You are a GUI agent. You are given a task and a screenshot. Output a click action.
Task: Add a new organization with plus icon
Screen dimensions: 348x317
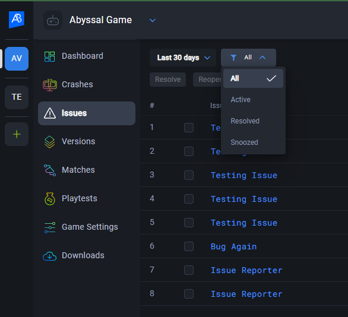coord(17,134)
